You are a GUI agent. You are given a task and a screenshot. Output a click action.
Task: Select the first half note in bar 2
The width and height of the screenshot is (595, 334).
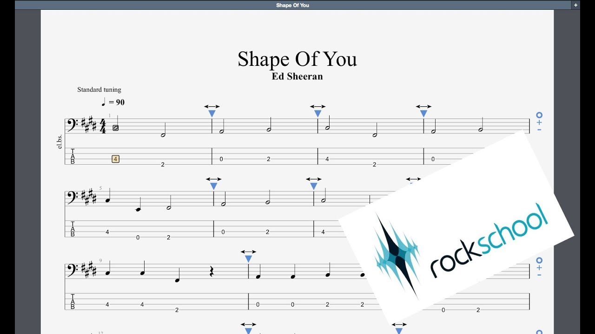(x=222, y=131)
